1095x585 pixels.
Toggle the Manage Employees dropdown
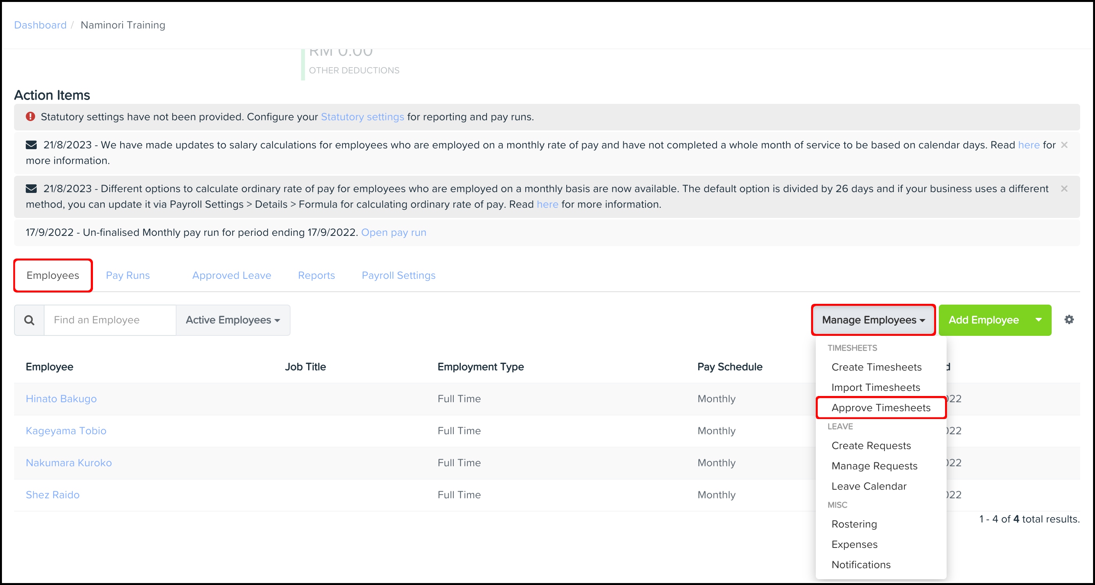pos(873,320)
